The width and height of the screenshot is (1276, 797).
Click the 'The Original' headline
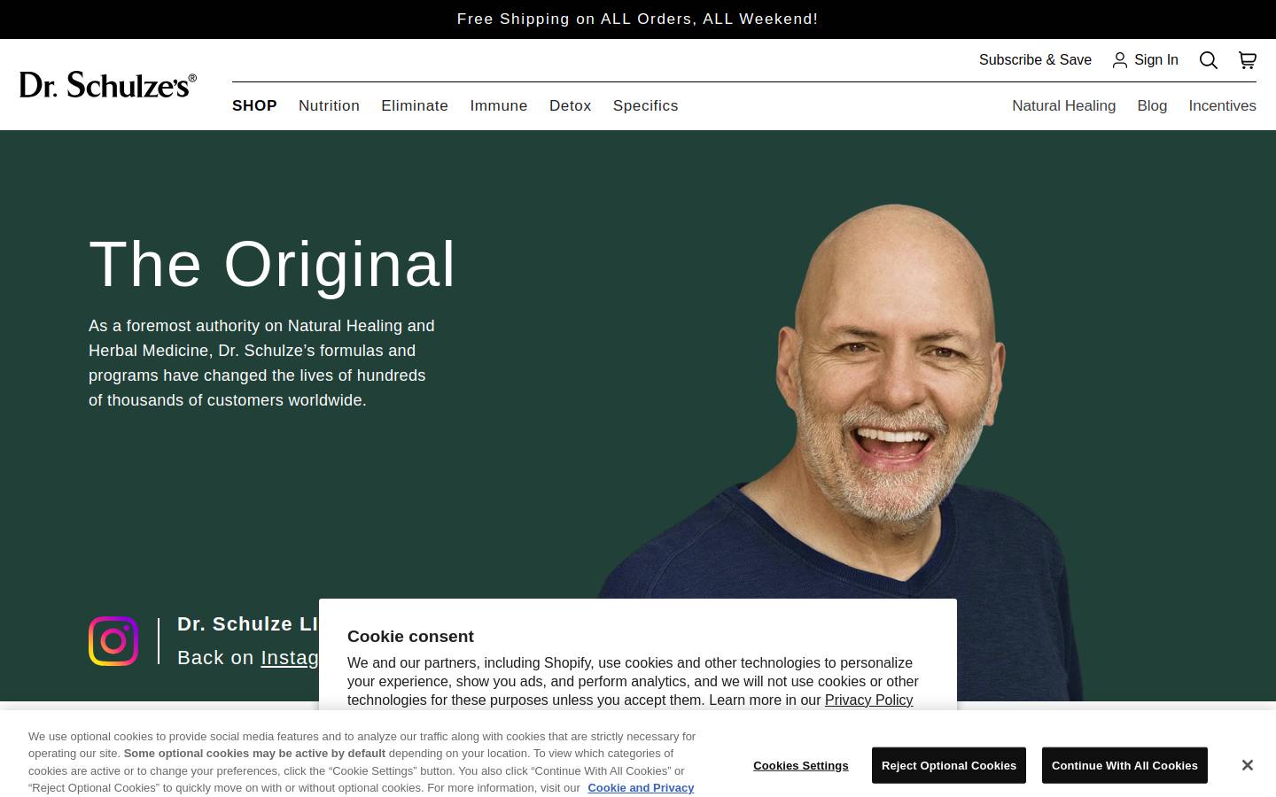coord(272,264)
